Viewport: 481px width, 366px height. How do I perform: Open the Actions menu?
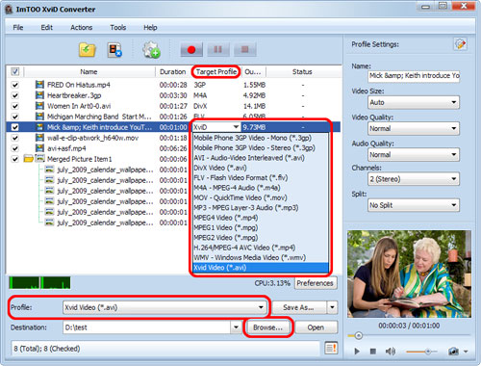(x=82, y=28)
